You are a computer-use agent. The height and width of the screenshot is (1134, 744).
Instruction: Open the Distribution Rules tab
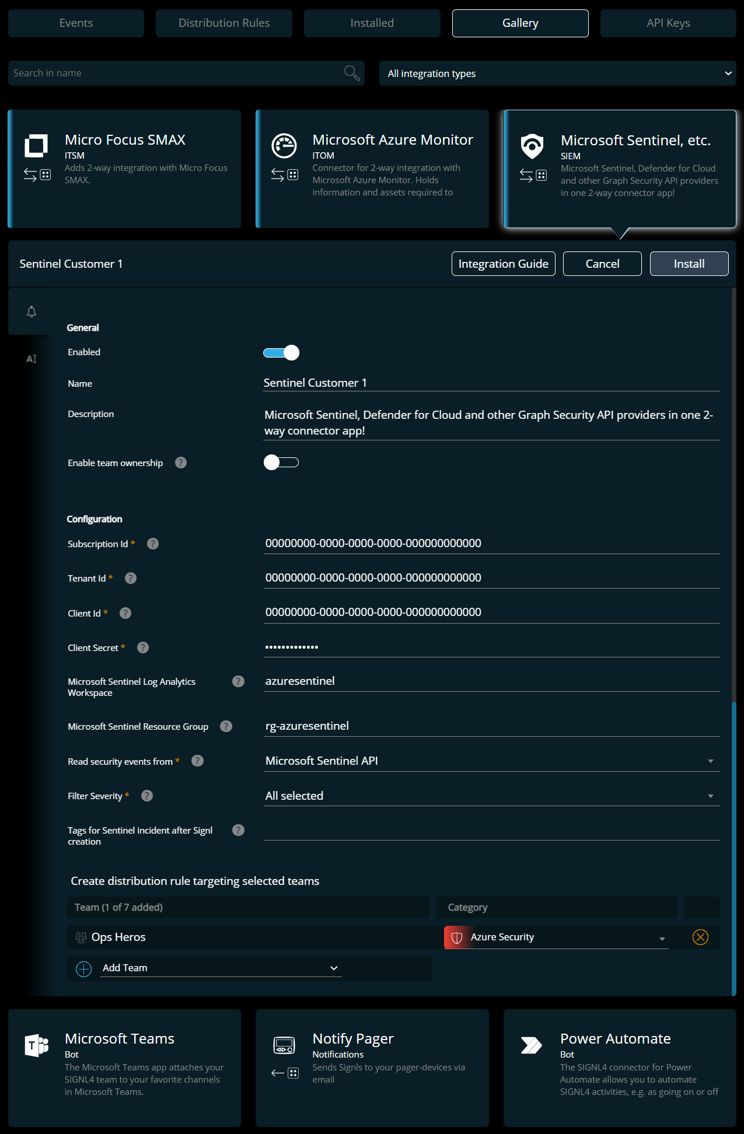[x=224, y=23]
